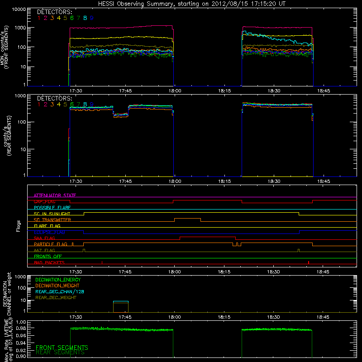Image resolution: width=362 pixels, height=362 pixels.
Task: Click the ATTENUATOR_STATE flag label
Action: [55, 195]
